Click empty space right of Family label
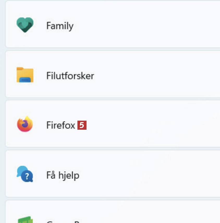The height and width of the screenshot is (223, 220). pyautogui.click(x=156, y=26)
